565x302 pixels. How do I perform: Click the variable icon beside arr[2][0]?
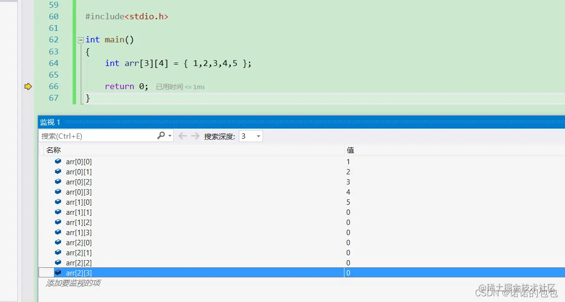coord(58,242)
